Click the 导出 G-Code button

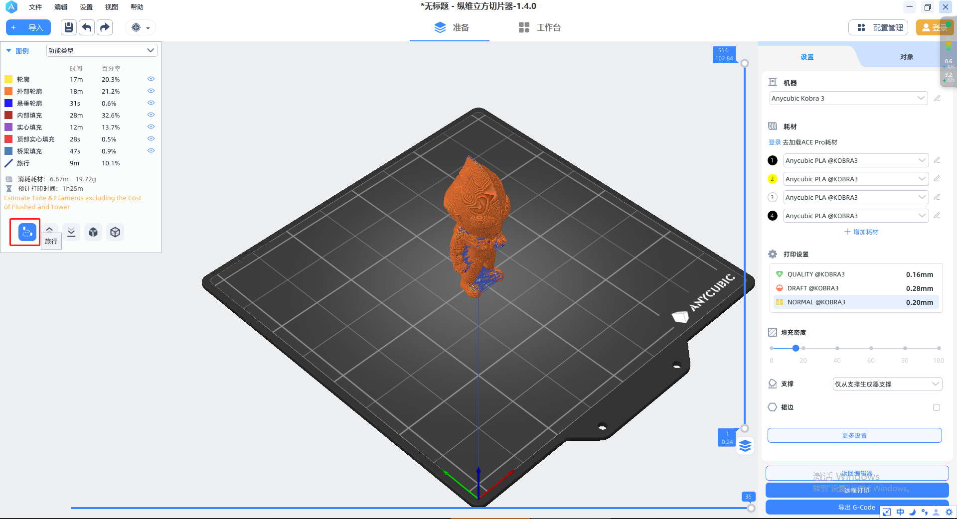857,507
